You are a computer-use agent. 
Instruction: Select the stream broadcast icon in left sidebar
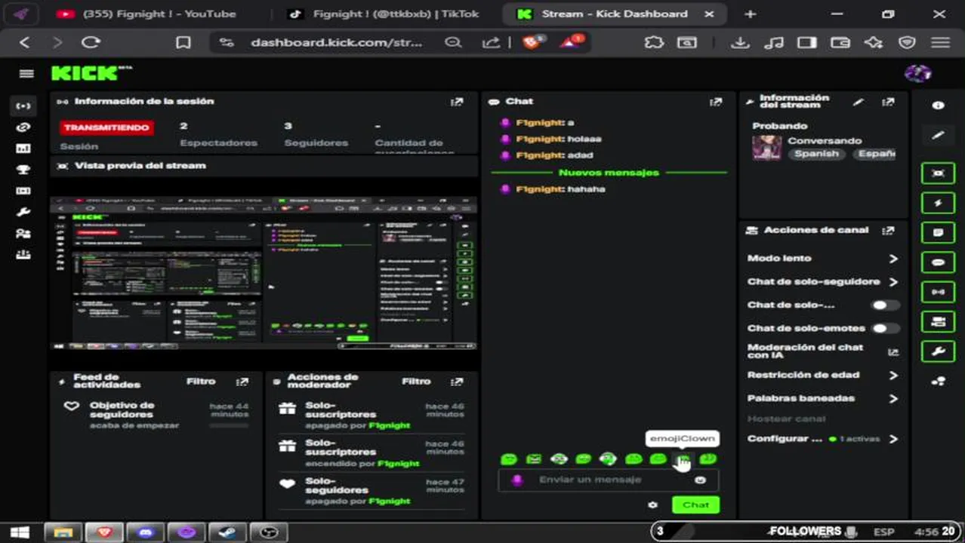(23, 106)
